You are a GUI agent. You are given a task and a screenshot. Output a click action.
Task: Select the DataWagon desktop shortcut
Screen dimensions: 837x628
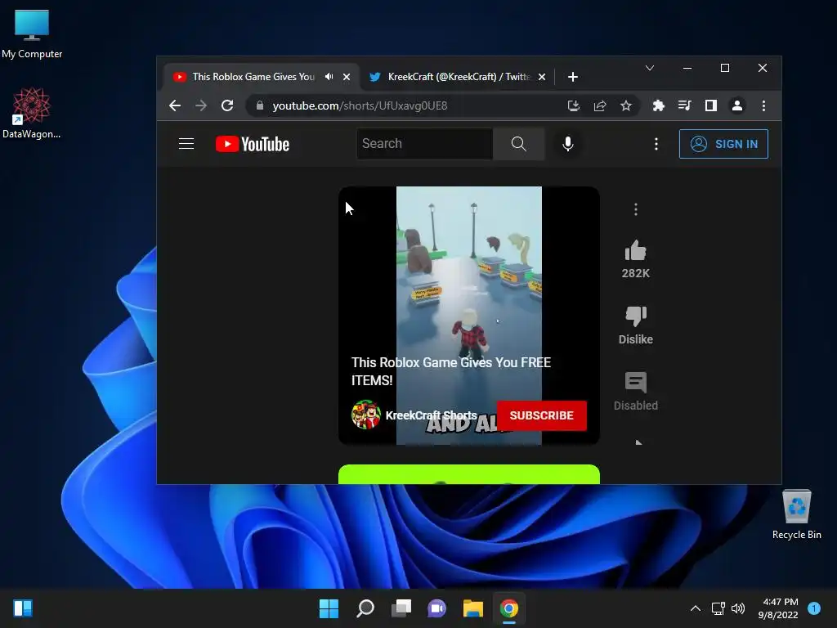tap(32, 113)
